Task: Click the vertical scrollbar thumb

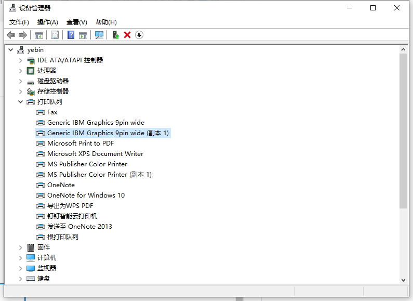Action: point(403,131)
